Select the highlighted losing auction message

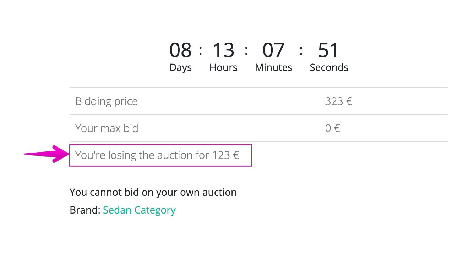[x=157, y=155]
